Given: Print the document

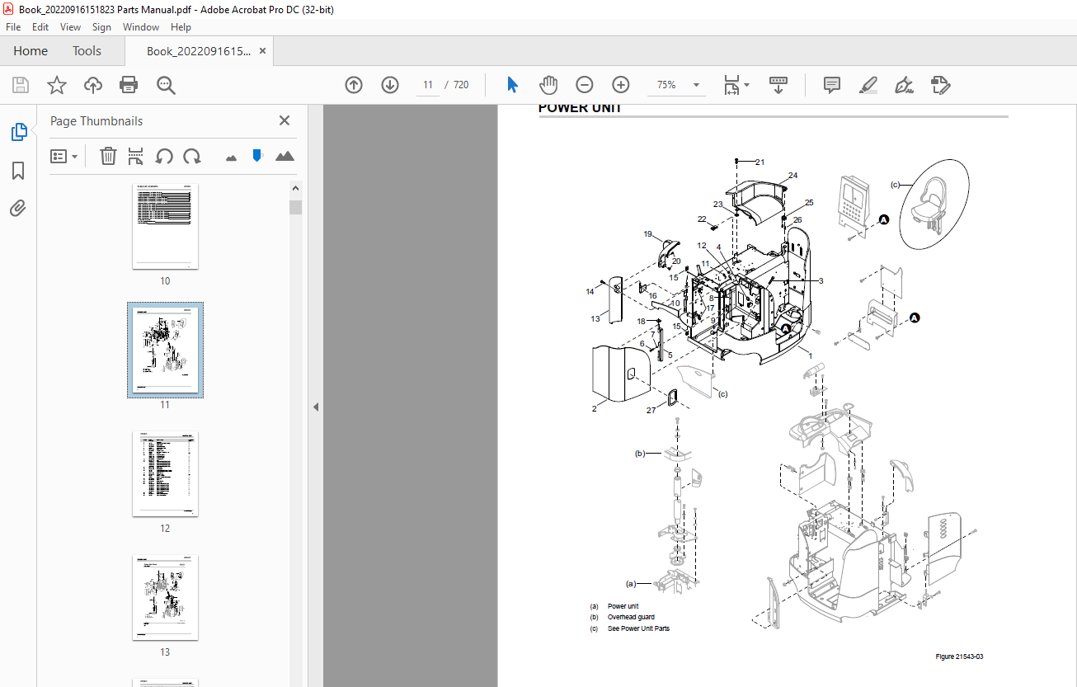Looking at the screenshot, I should (x=129, y=85).
